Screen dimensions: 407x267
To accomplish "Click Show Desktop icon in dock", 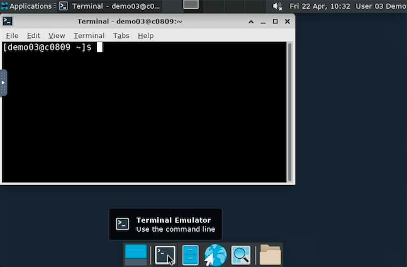I will pos(136,255).
